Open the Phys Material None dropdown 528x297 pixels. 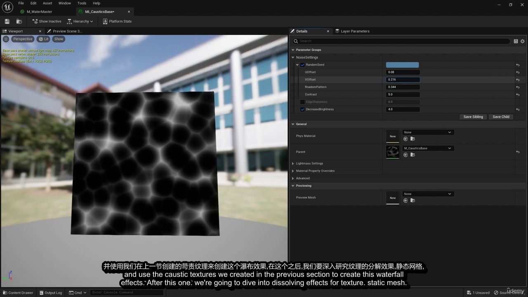point(428,132)
